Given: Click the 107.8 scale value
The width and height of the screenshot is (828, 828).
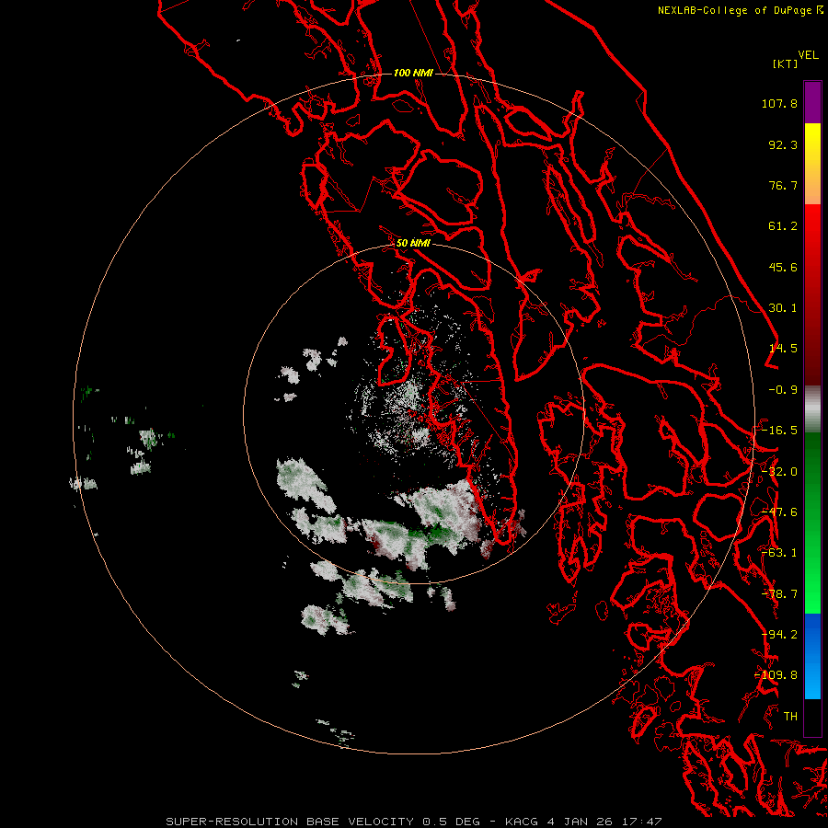Looking at the screenshot, I should pyautogui.click(x=779, y=103).
